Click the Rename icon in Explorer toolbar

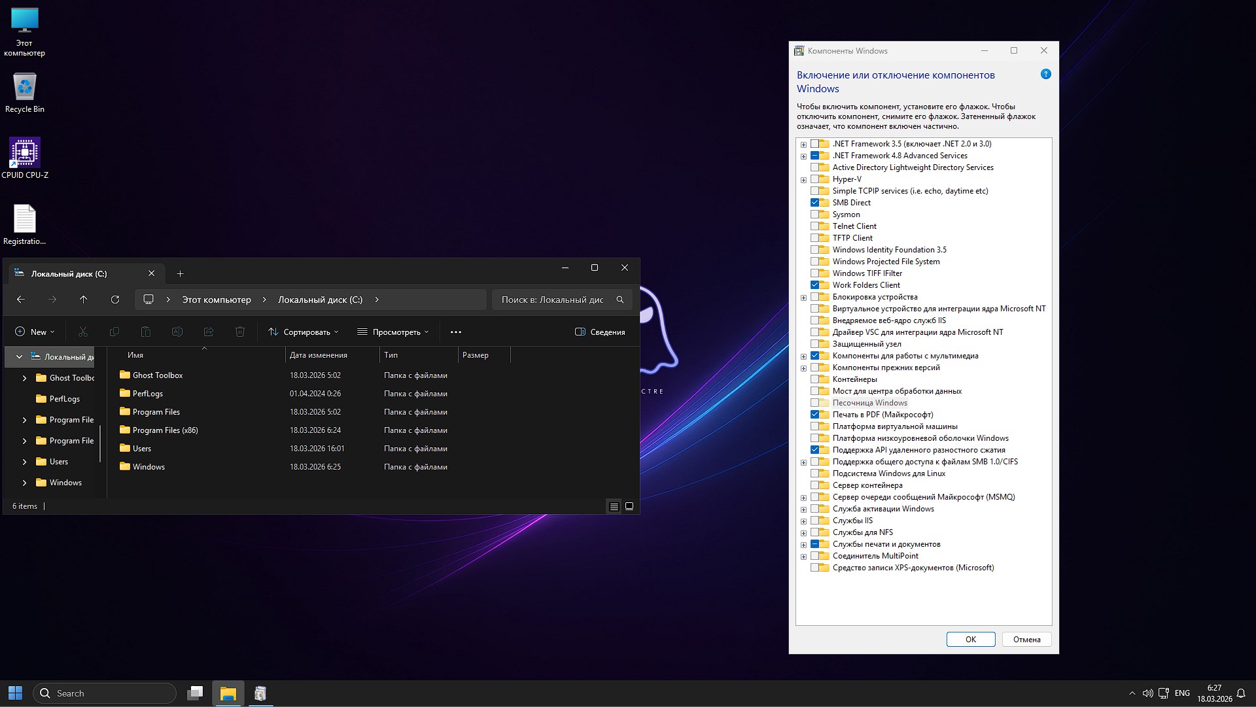point(177,332)
